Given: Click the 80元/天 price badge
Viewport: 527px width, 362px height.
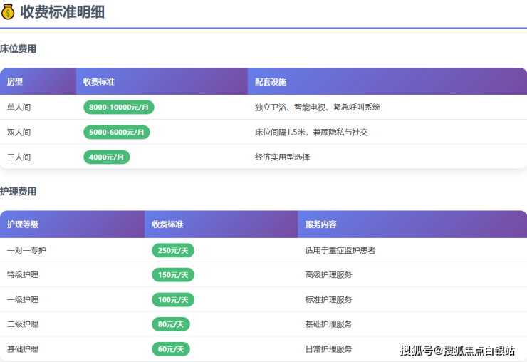Looking at the screenshot, I should pyautogui.click(x=170, y=324).
